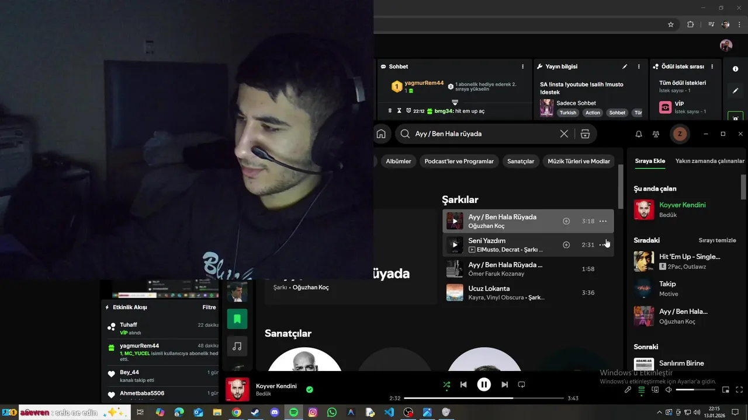Open Yayın bilgisi panel three-dot menu

click(639, 66)
